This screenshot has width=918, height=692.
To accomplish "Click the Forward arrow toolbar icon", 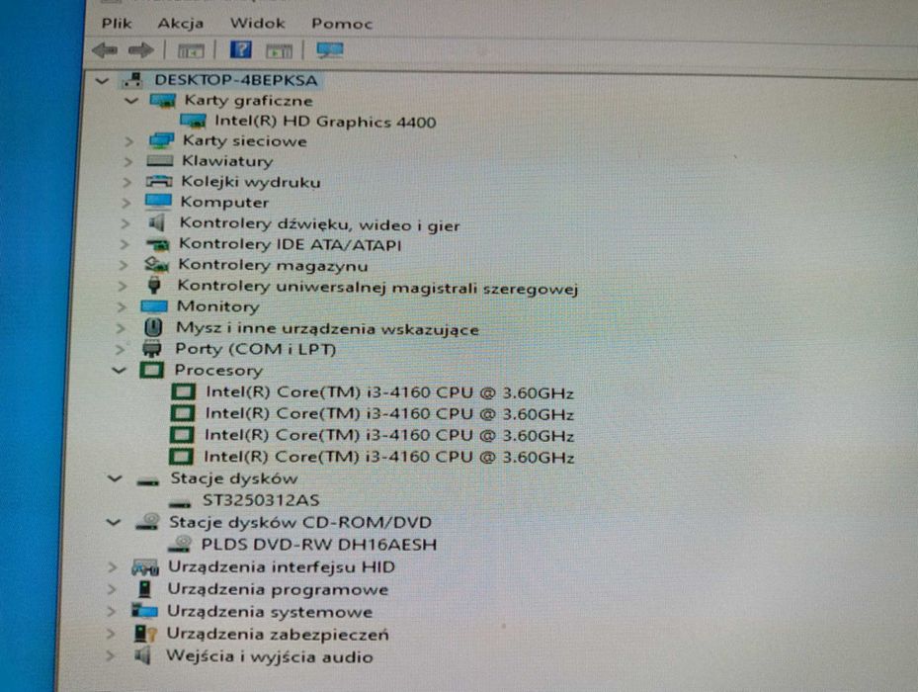I will click(x=140, y=50).
